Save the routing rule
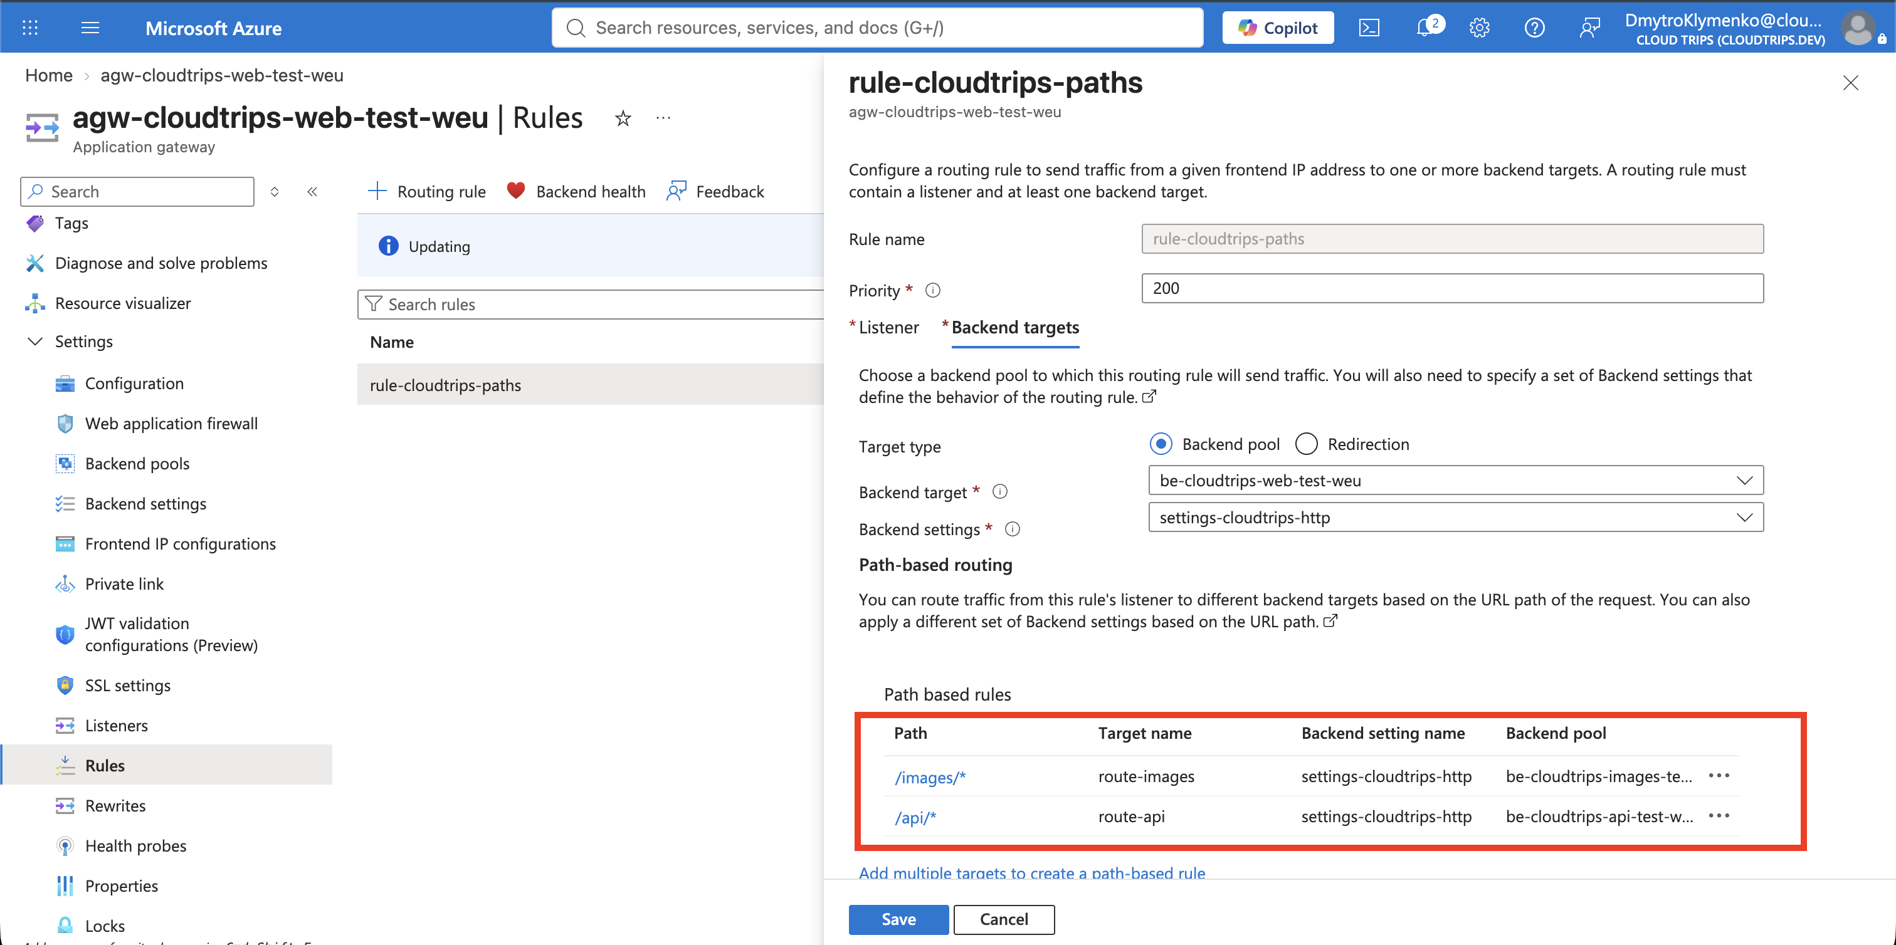 (898, 919)
